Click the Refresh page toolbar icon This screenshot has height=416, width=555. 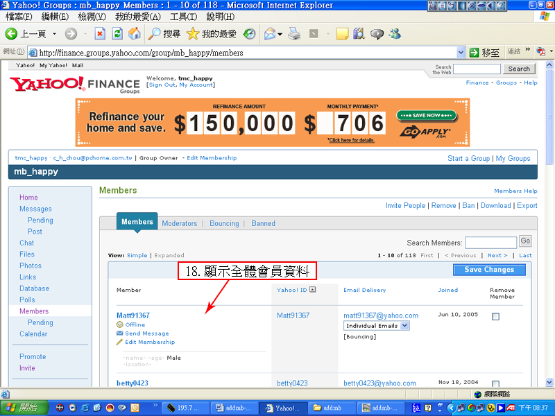tap(117, 34)
